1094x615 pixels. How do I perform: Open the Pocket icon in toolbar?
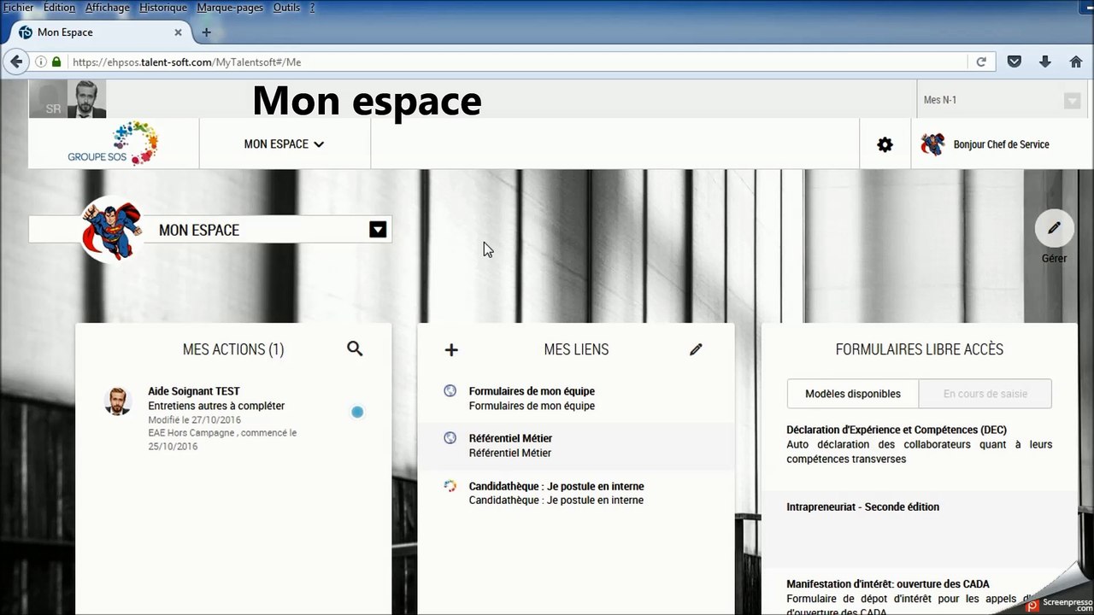pyautogui.click(x=1015, y=61)
